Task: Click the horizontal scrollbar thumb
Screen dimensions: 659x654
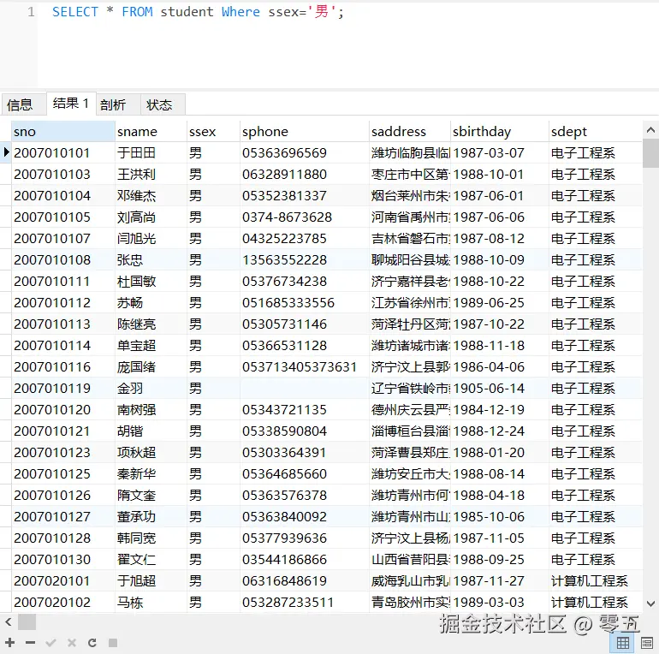Action: tap(27, 622)
